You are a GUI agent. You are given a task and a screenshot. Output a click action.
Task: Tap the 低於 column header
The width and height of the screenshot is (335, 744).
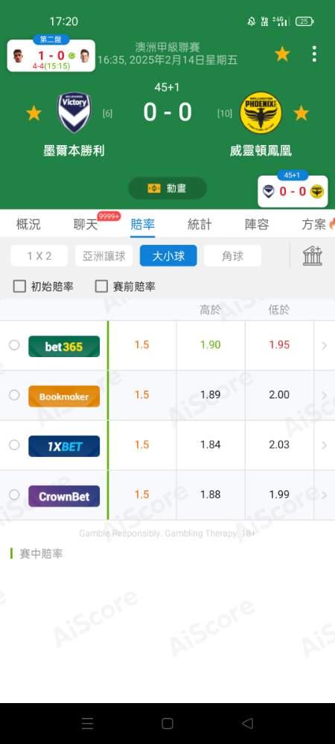[x=279, y=310]
